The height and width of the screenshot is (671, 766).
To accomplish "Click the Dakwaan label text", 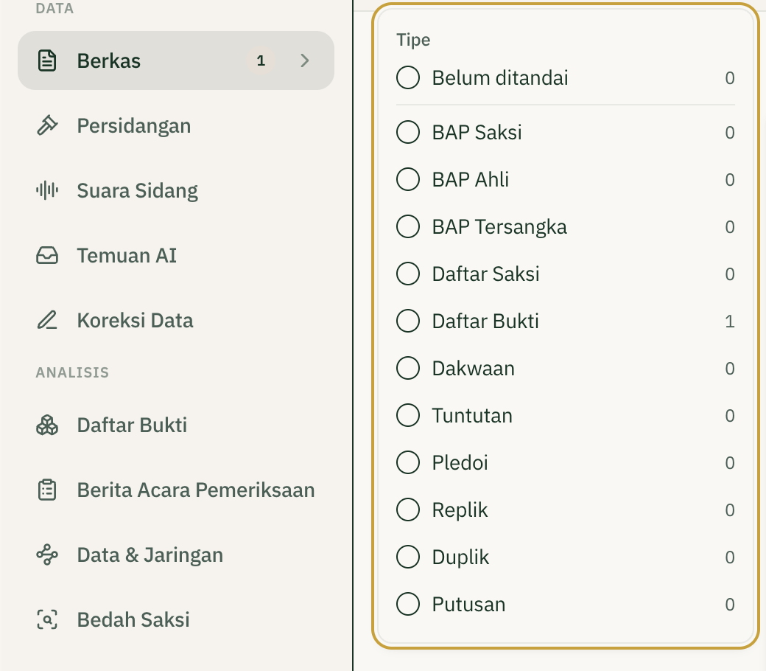I will click(474, 368).
